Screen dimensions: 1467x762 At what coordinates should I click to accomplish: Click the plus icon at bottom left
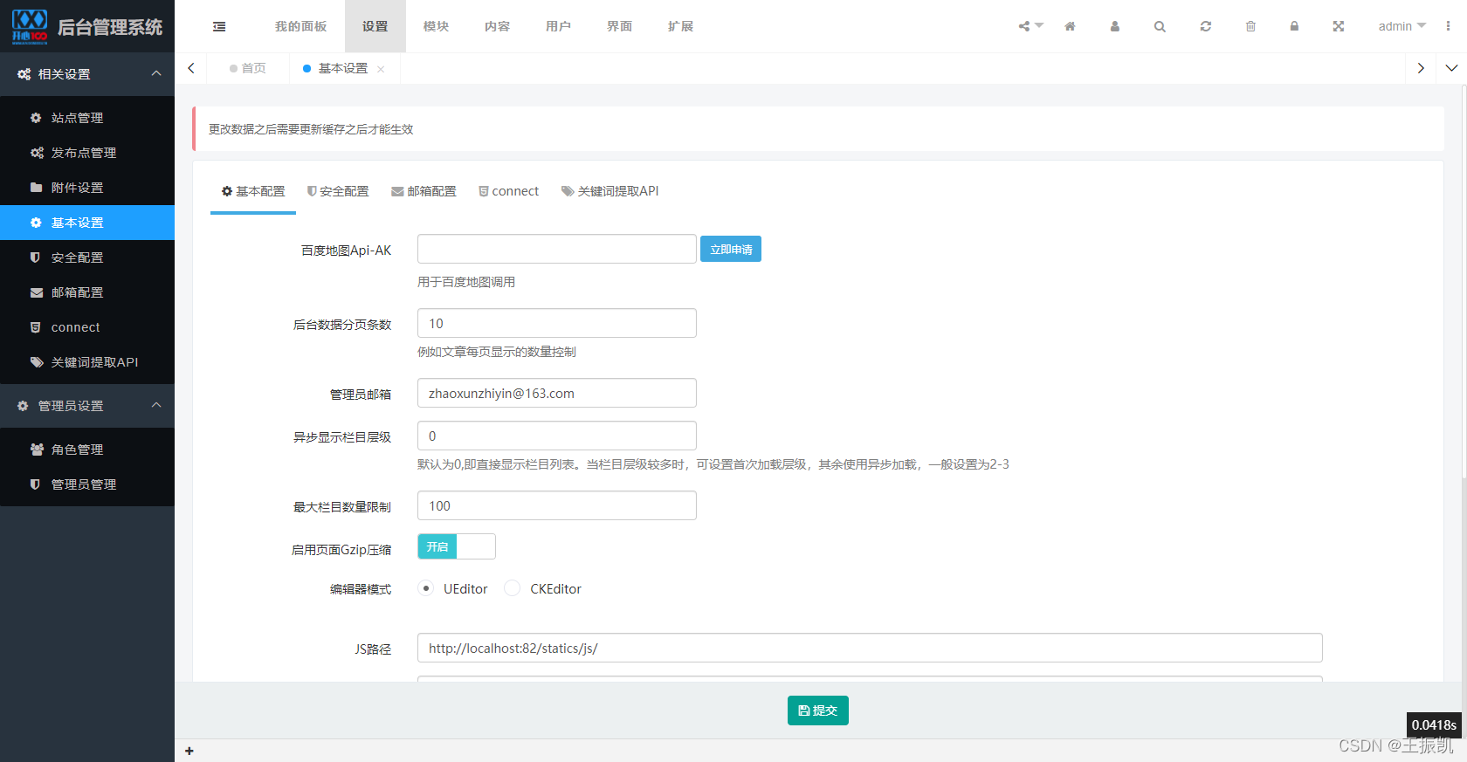click(189, 751)
